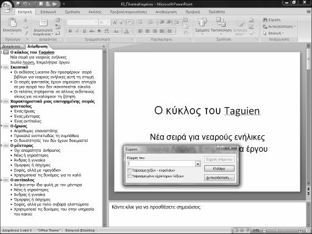The height and width of the screenshot is (234, 312).
Task: Click the Change case Aa icon
Action: click(x=116, y=31)
